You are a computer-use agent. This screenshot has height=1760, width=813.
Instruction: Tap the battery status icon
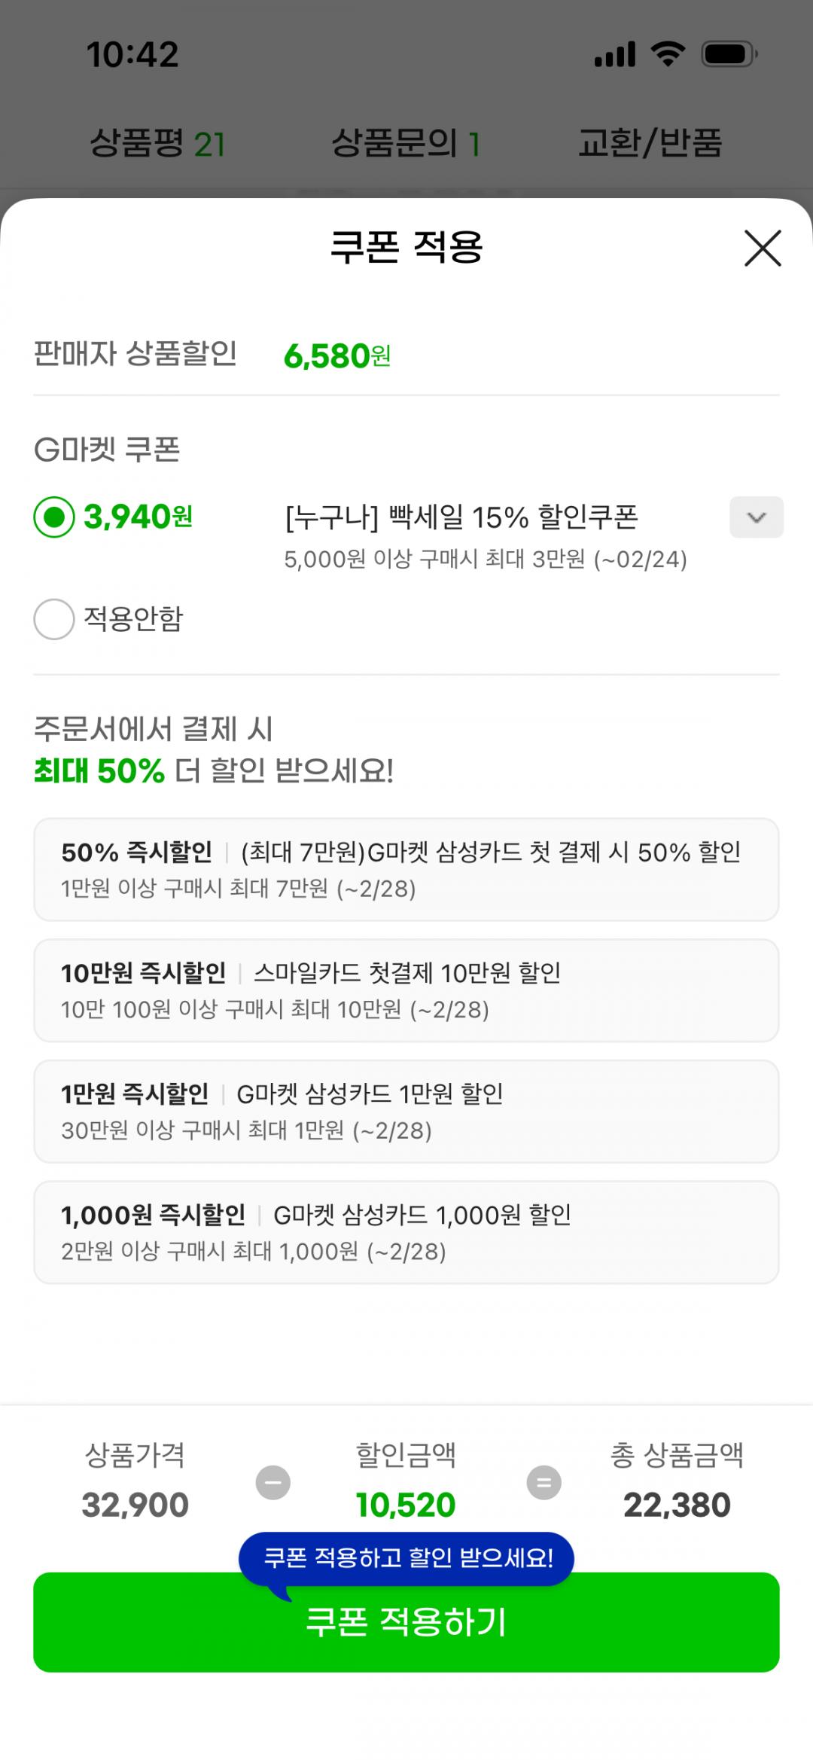pyautogui.click(x=729, y=54)
